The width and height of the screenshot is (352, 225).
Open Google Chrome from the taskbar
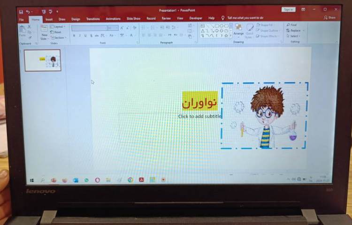[x=130, y=180]
